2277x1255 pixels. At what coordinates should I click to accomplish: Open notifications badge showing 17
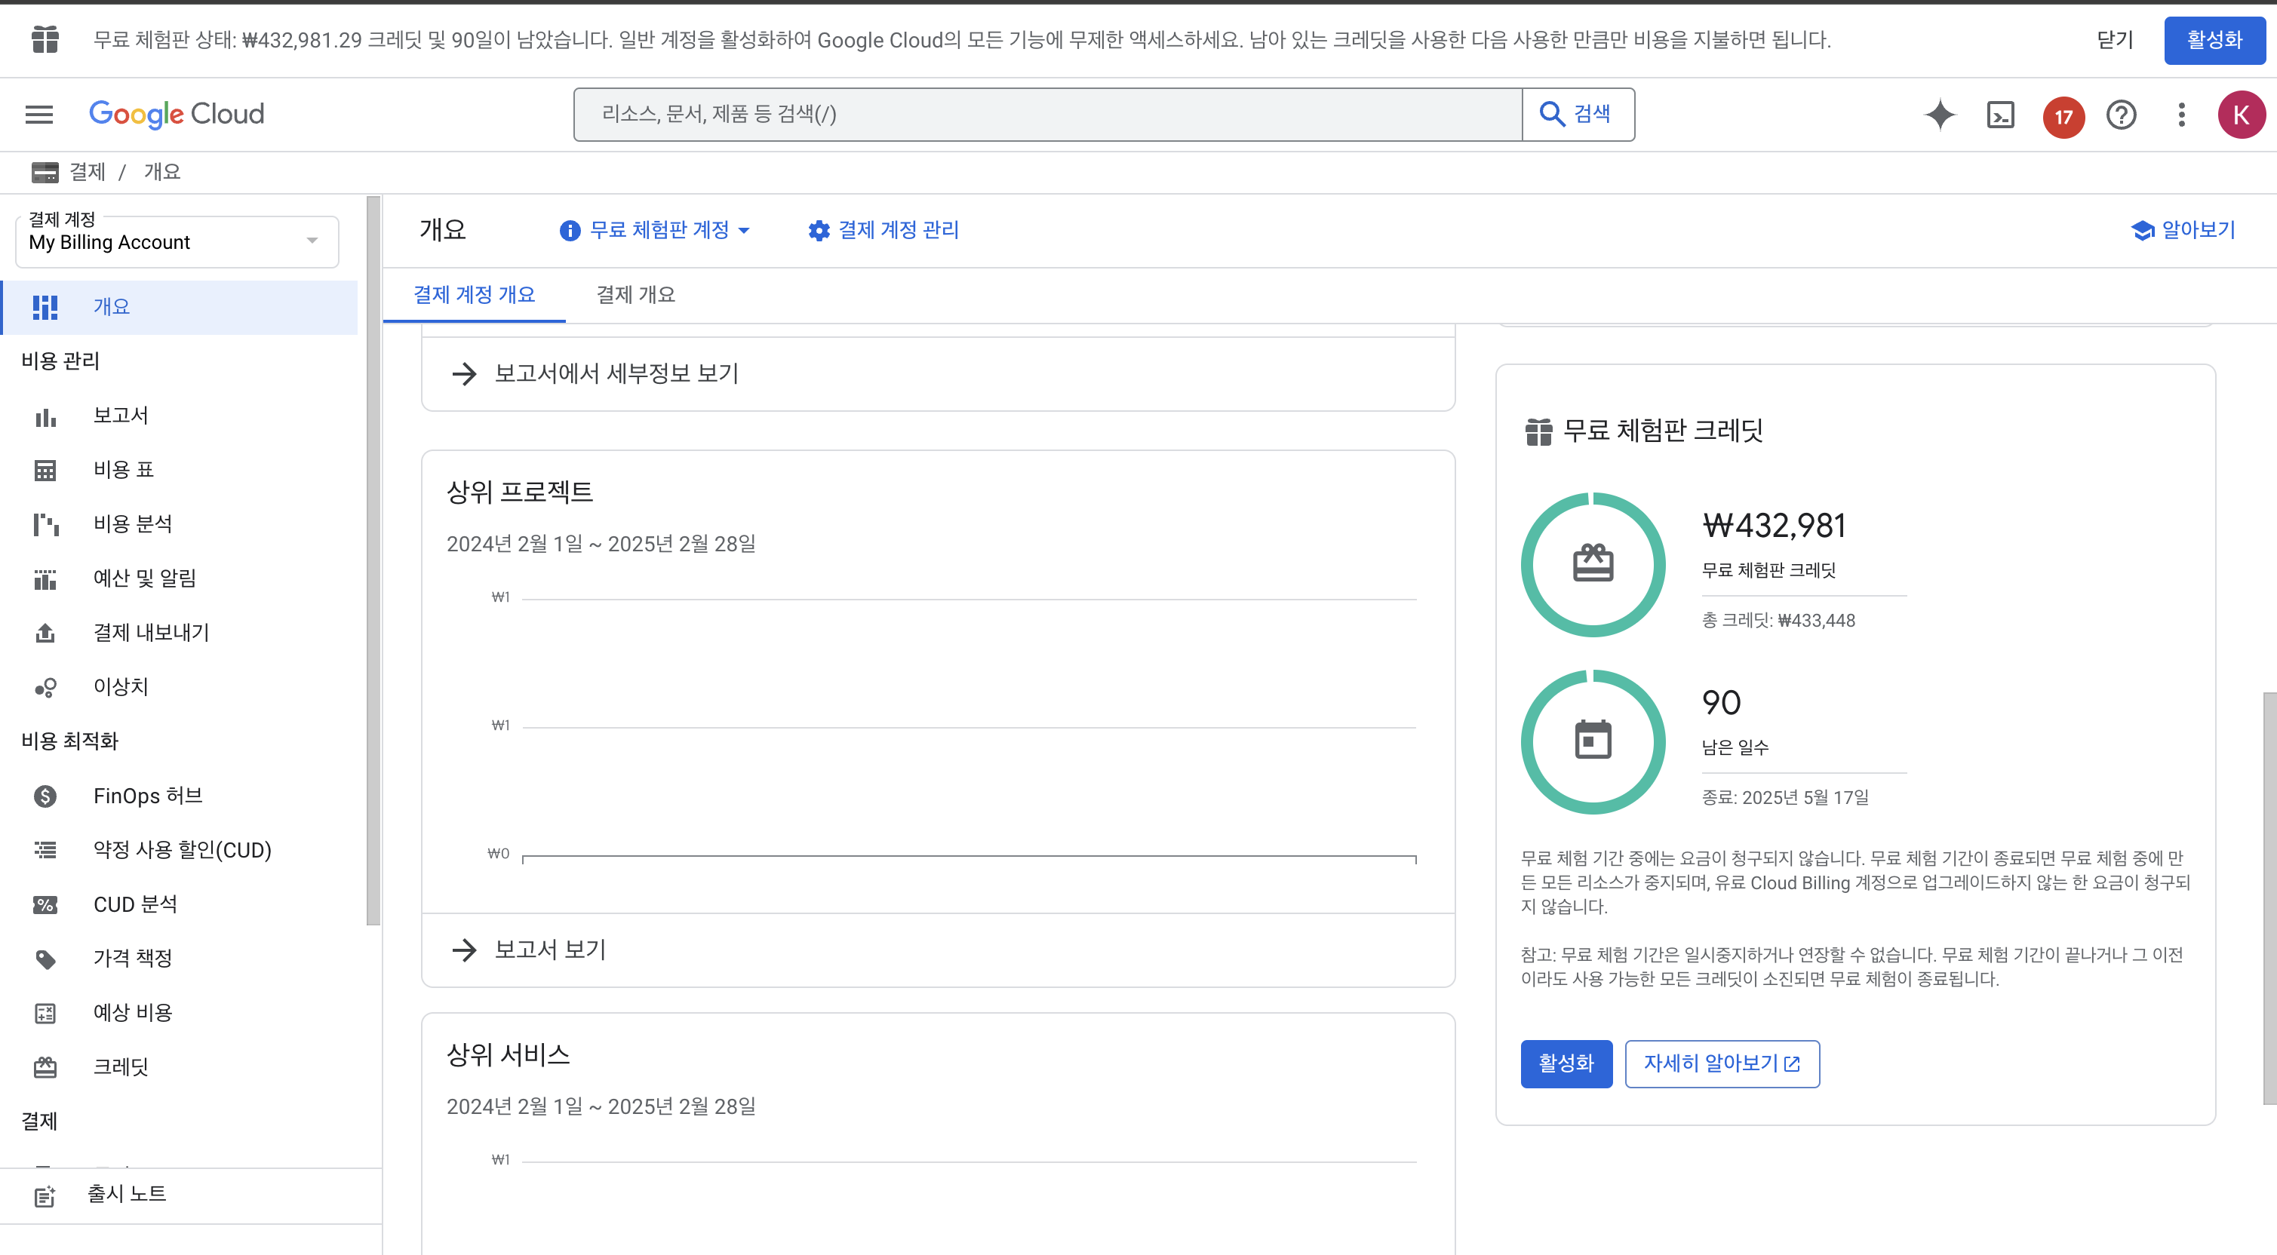pyautogui.click(x=2063, y=116)
